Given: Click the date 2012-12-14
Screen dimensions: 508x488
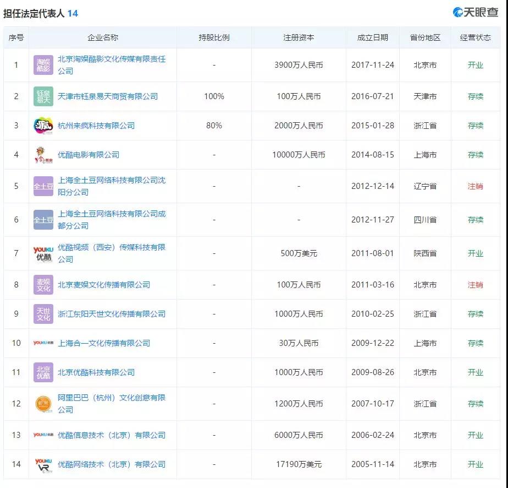Looking at the screenshot, I should (373, 186).
